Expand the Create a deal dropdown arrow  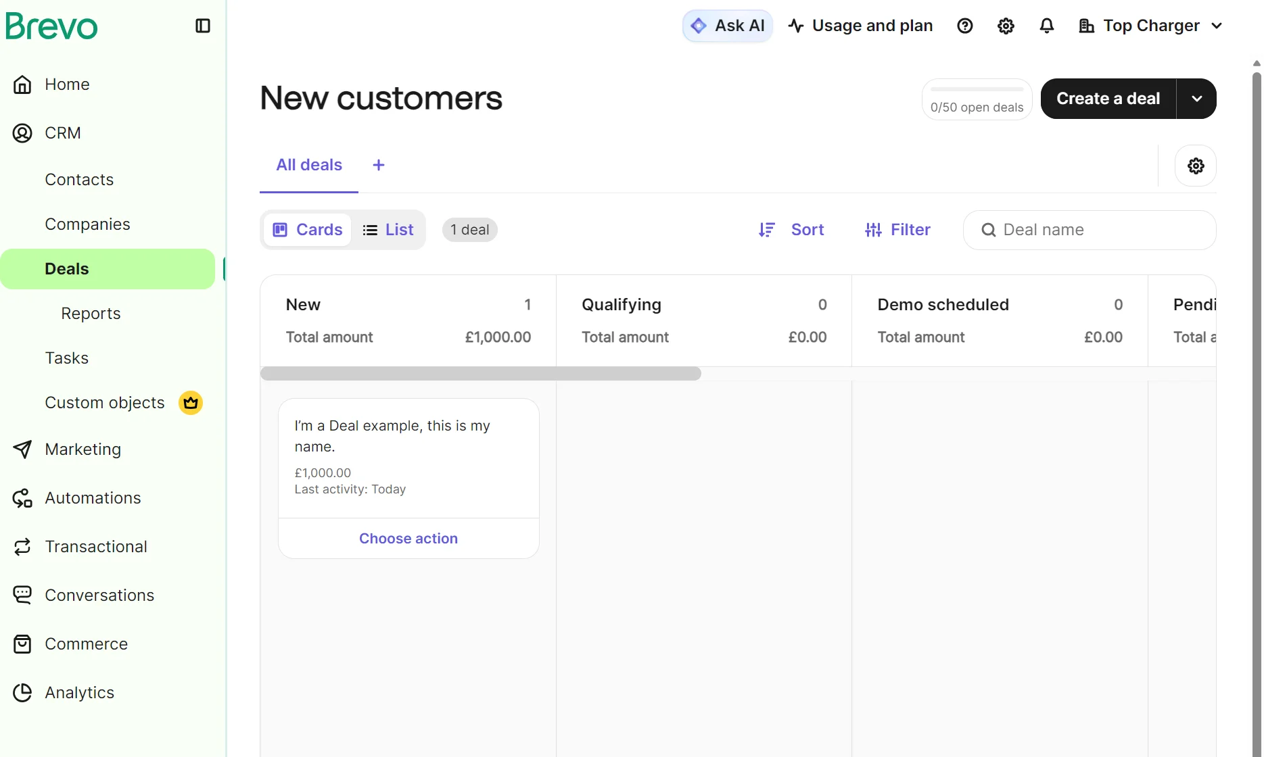[1196, 99]
